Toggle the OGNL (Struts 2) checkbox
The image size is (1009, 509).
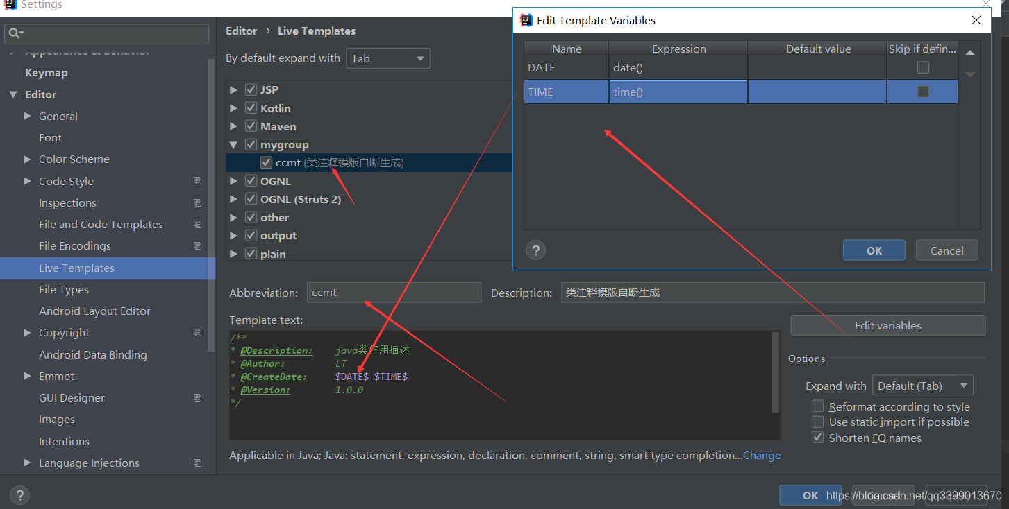pyautogui.click(x=251, y=199)
